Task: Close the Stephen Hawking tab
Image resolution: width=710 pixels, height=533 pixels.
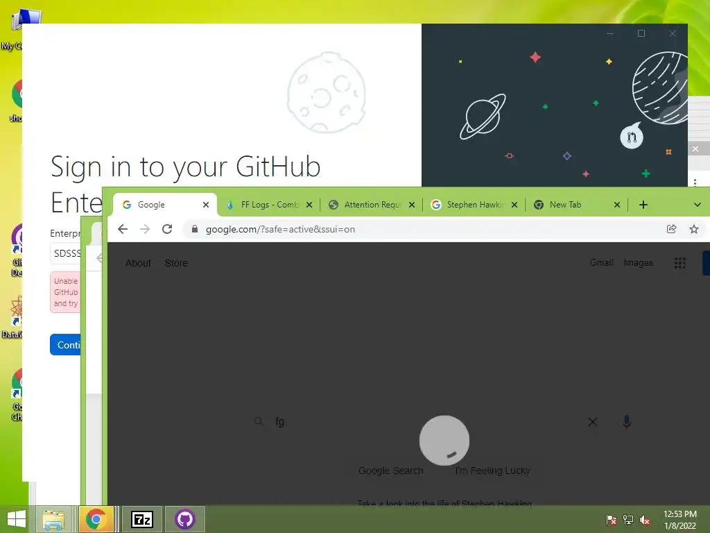Action: click(514, 205)
